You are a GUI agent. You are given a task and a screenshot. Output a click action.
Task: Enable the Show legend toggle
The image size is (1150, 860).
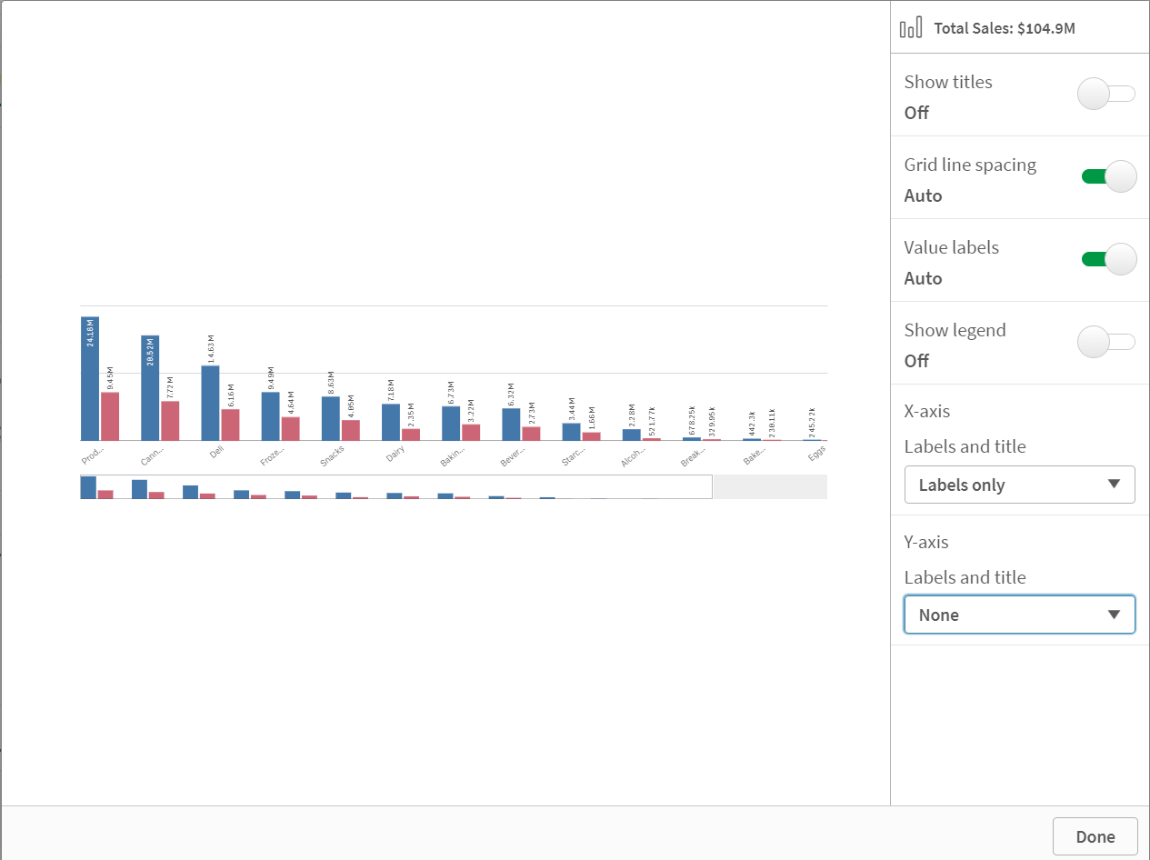pyautogui.click(x=1105, y=342)
